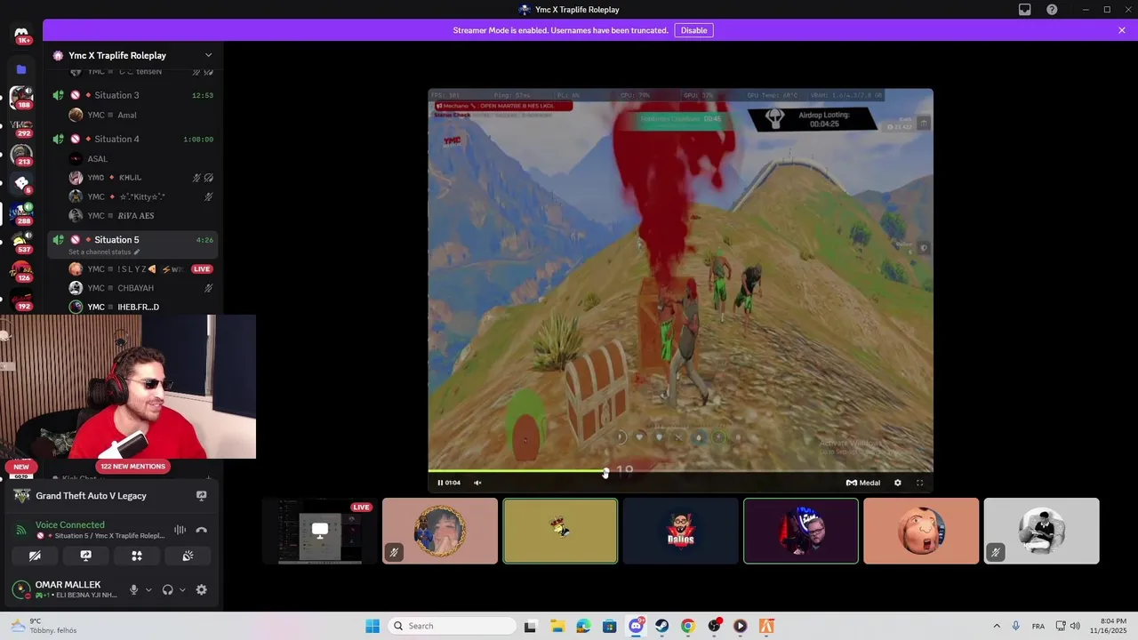
Task: Click user CHBAYAH in Situation 5
Action: click(141, 288)
